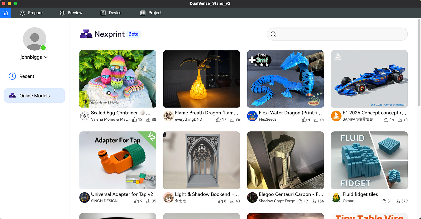Open the Device tab
Image resolution: width=421 pixels, height=219 pixels.
(x=111, y=13)
